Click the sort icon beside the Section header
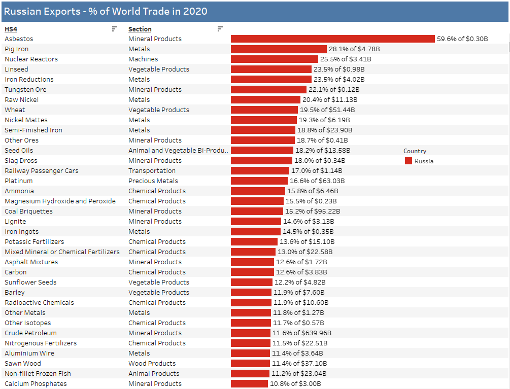Image resolution: width=510 pixels, height=389 pixels. pyautogui.click(x=220, y=29)
